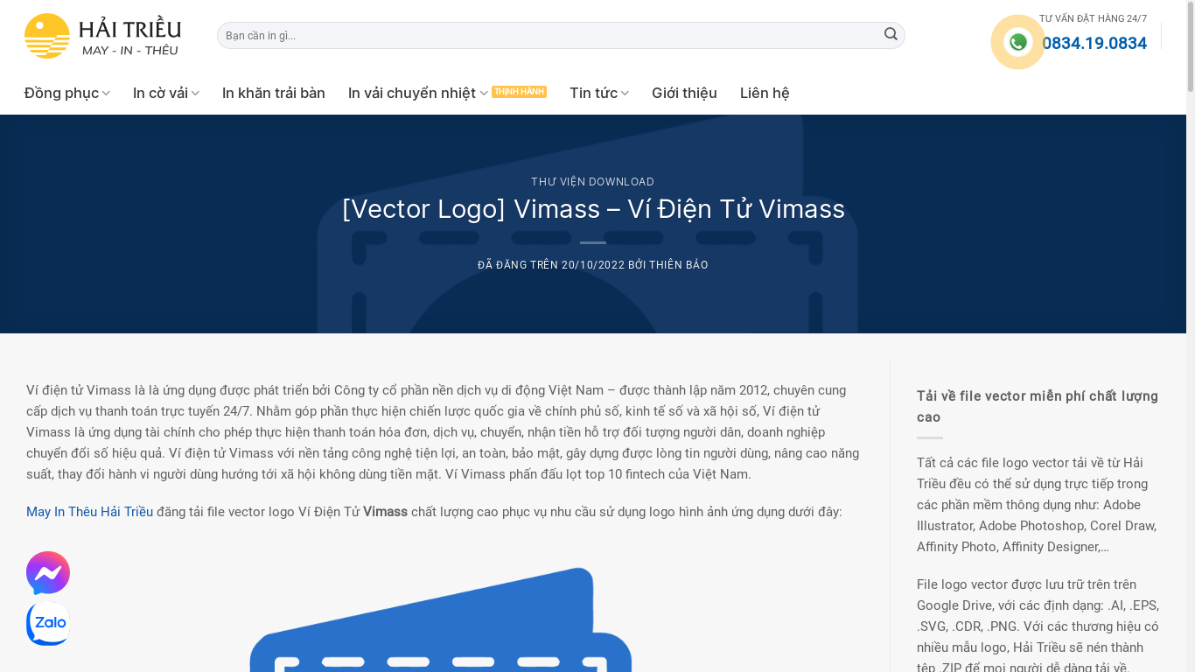Click the article title Vimass heading

(593, 209)
